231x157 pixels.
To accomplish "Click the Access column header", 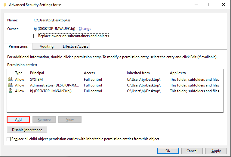I will point(89,73).
